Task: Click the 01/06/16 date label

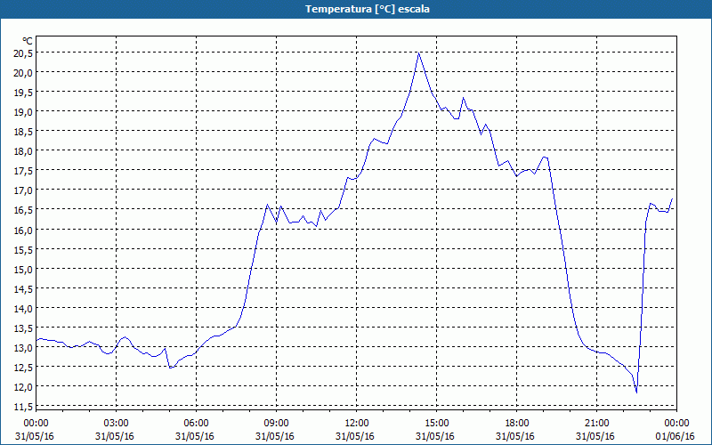Action: click(675, 436)
